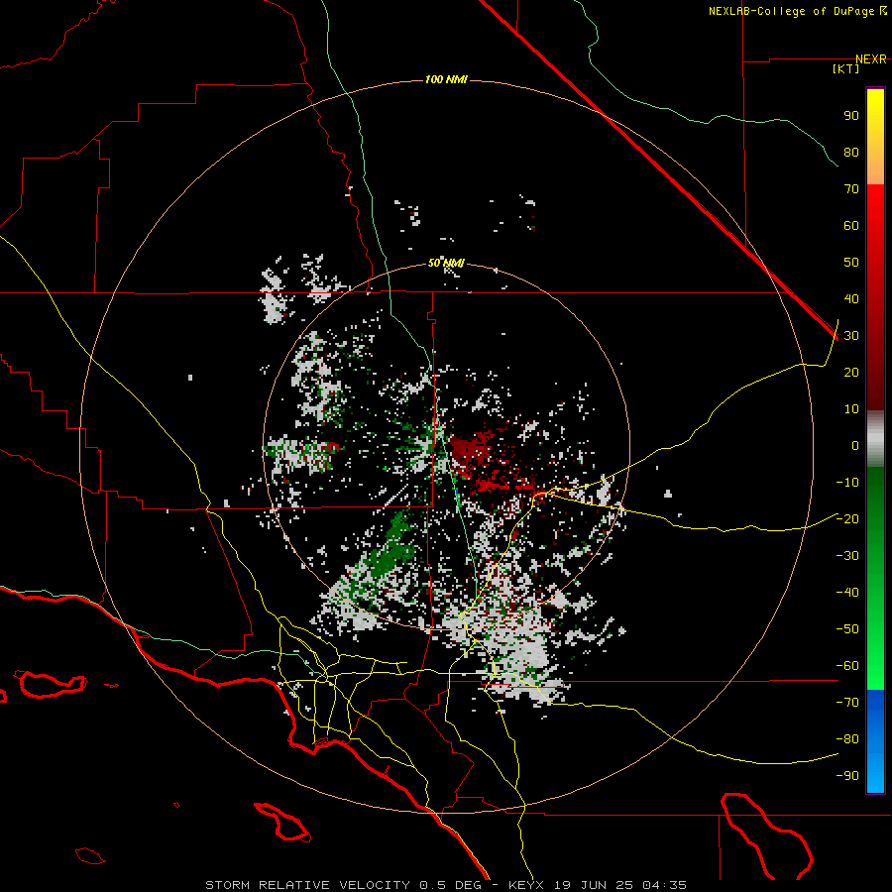
Task: Click the 50 value on velocity scale
Action: pos(851,263)
